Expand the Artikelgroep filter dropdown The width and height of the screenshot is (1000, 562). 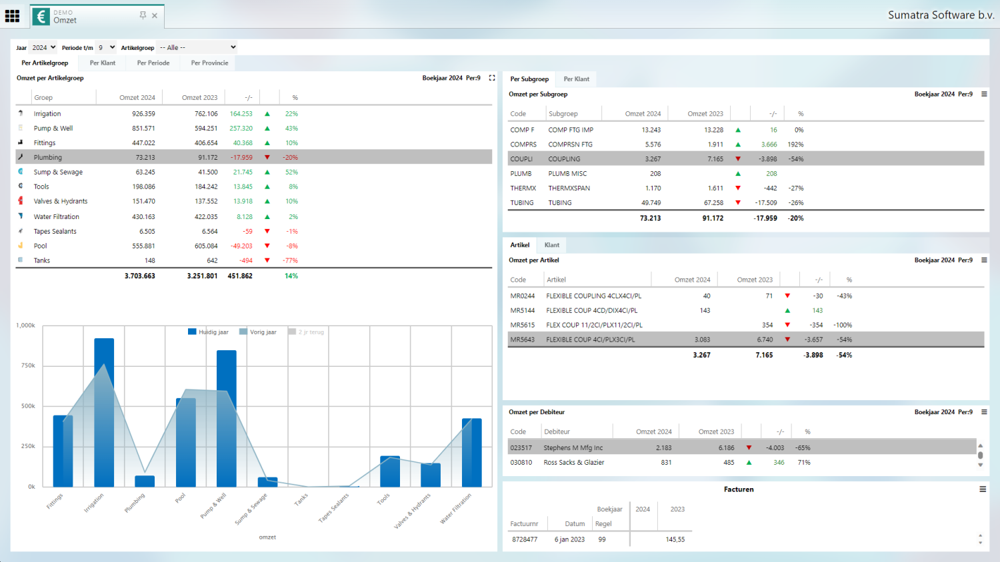(197, 47)
